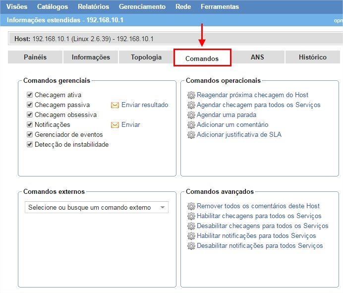343x293 pixels.
Task: Disable Detecção de instabilidade checkbox
Action: tap(30, 144)
